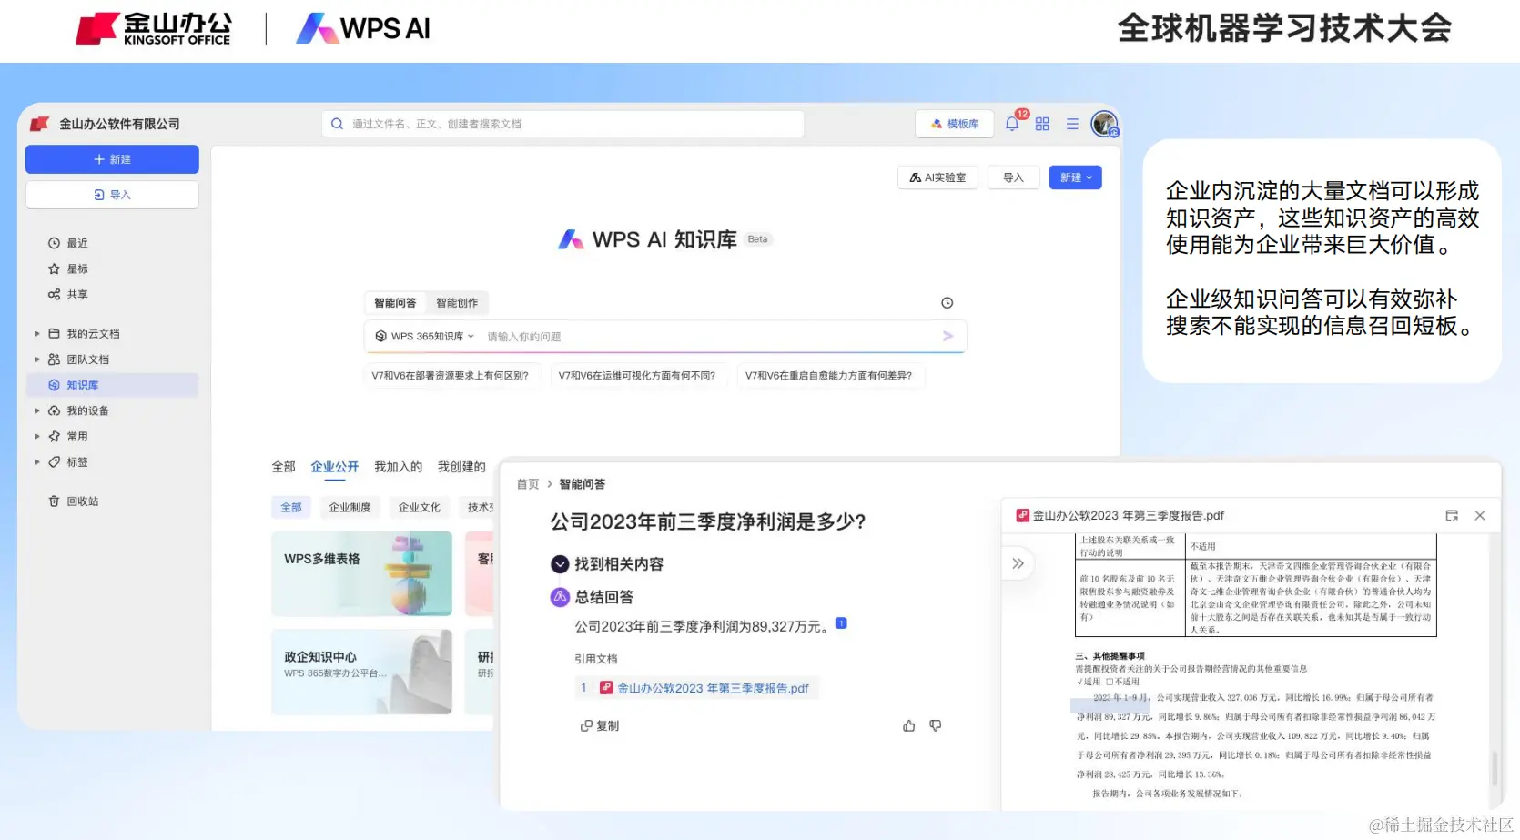Open AI实验室 button
This screenshot has height=840, width=1520.
(937, 177)
